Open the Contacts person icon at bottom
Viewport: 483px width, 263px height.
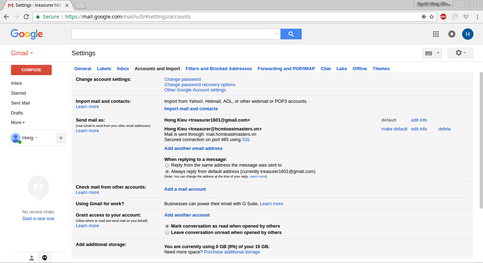(32, 258)
